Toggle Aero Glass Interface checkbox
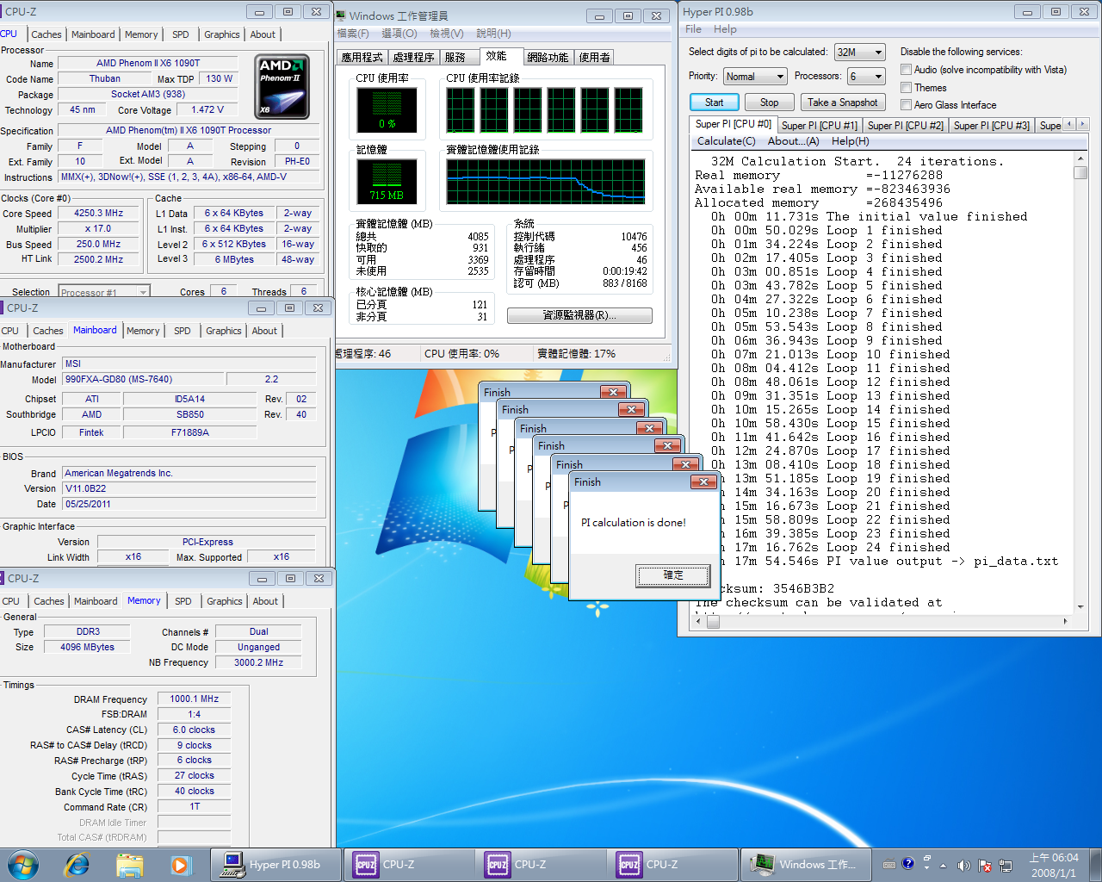 (x=906, y=105)
